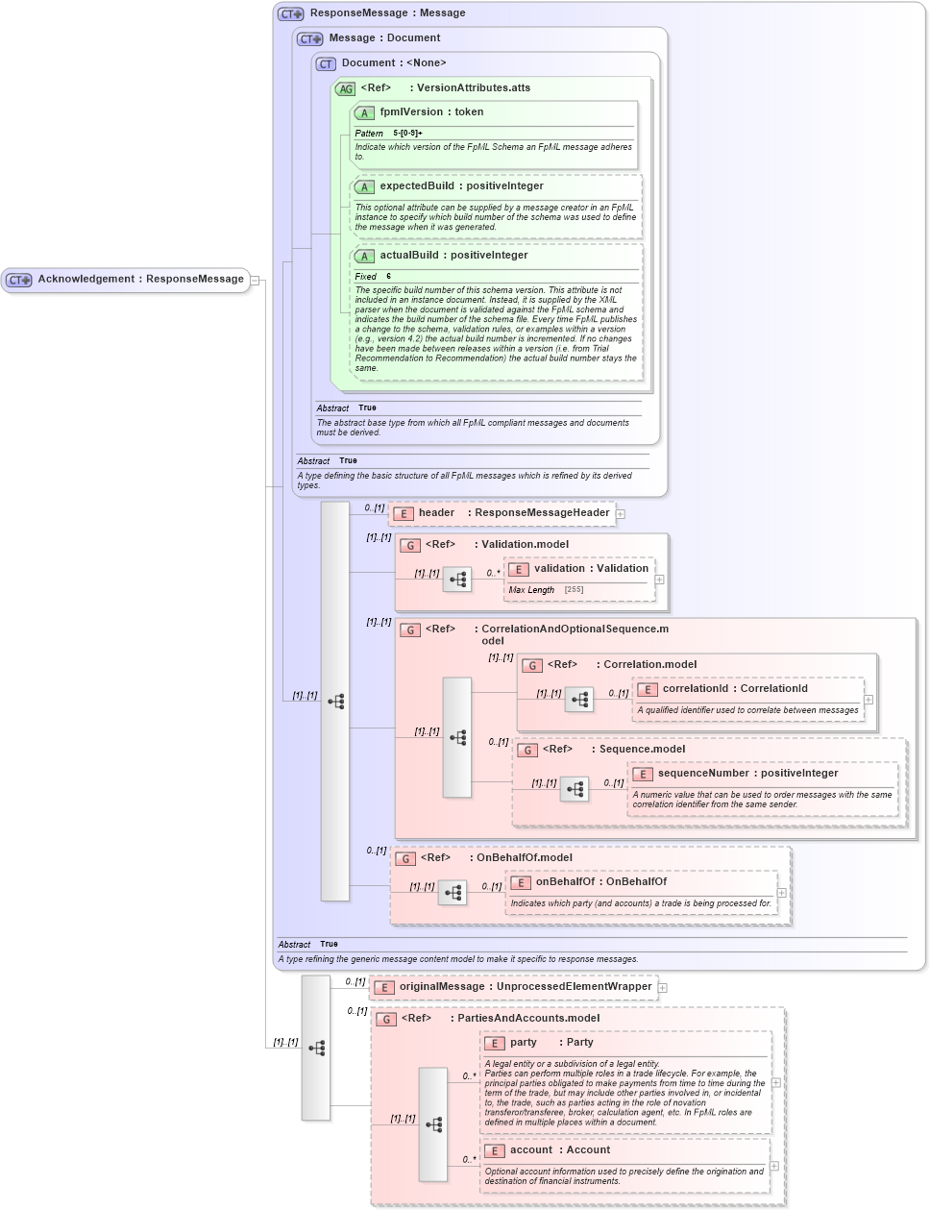Click the sequence compositor icon inside the CorrelationAndOptionalSequence group
The width and height of the screenshot is (930, 1210).
(x=457, y=737)
